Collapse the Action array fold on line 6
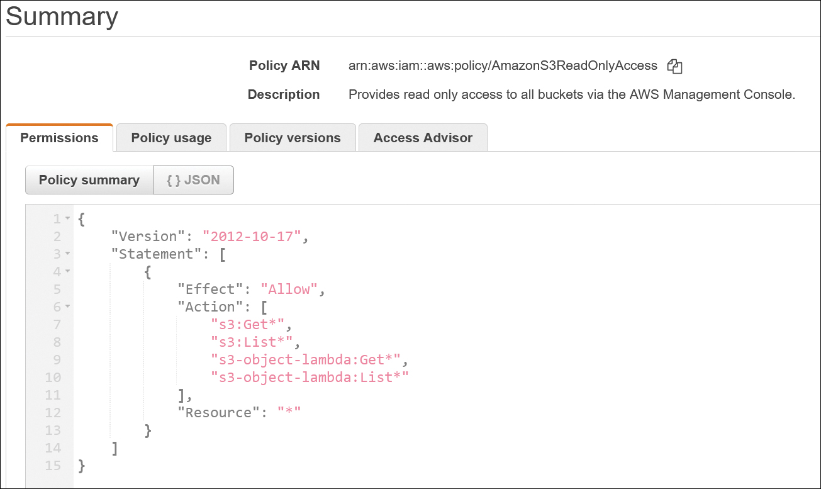This screenshot has width=821, height=489. 67,307
